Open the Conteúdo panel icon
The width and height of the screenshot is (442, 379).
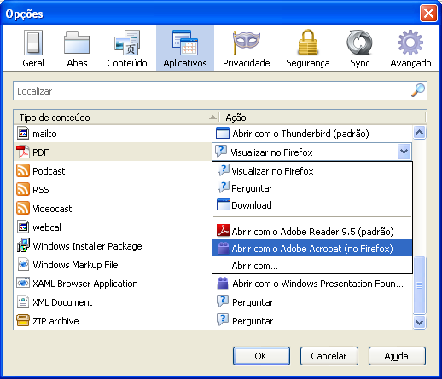[127, 43]
